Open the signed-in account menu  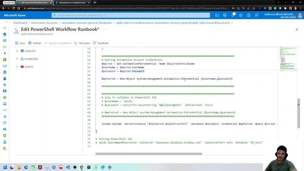(283, 15)
